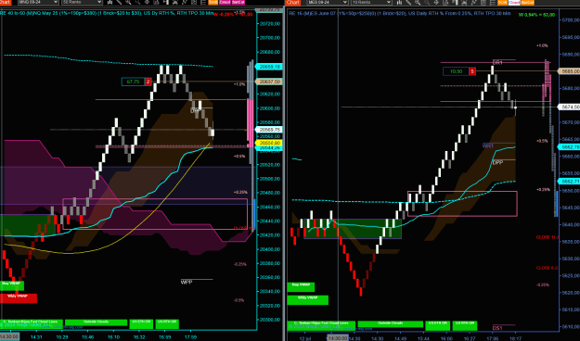
Task: Open indicators icon on right chart toolbar
Action: 473,2
